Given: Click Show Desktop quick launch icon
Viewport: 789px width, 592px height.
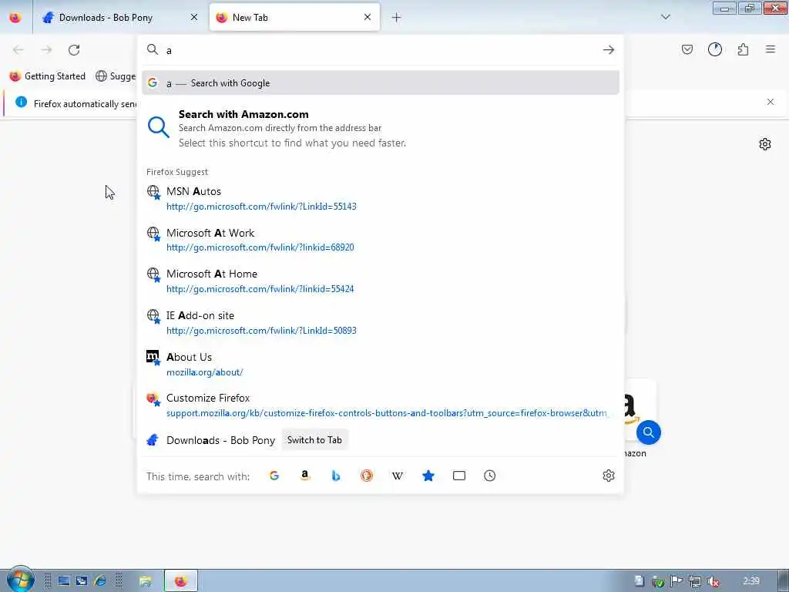Looking at the screenshot, I should [64, 581].
